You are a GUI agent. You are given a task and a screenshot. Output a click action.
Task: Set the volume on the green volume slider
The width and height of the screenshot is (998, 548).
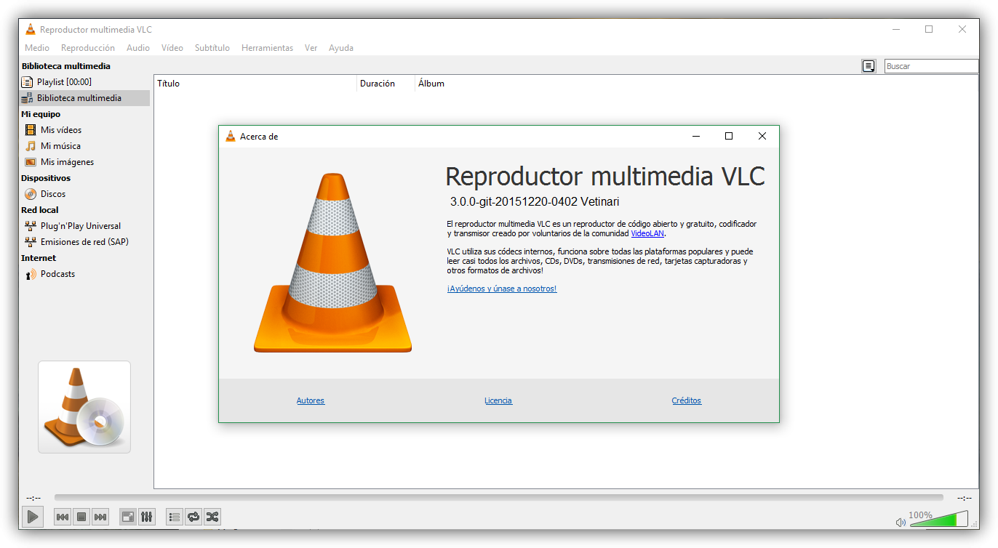939,518
